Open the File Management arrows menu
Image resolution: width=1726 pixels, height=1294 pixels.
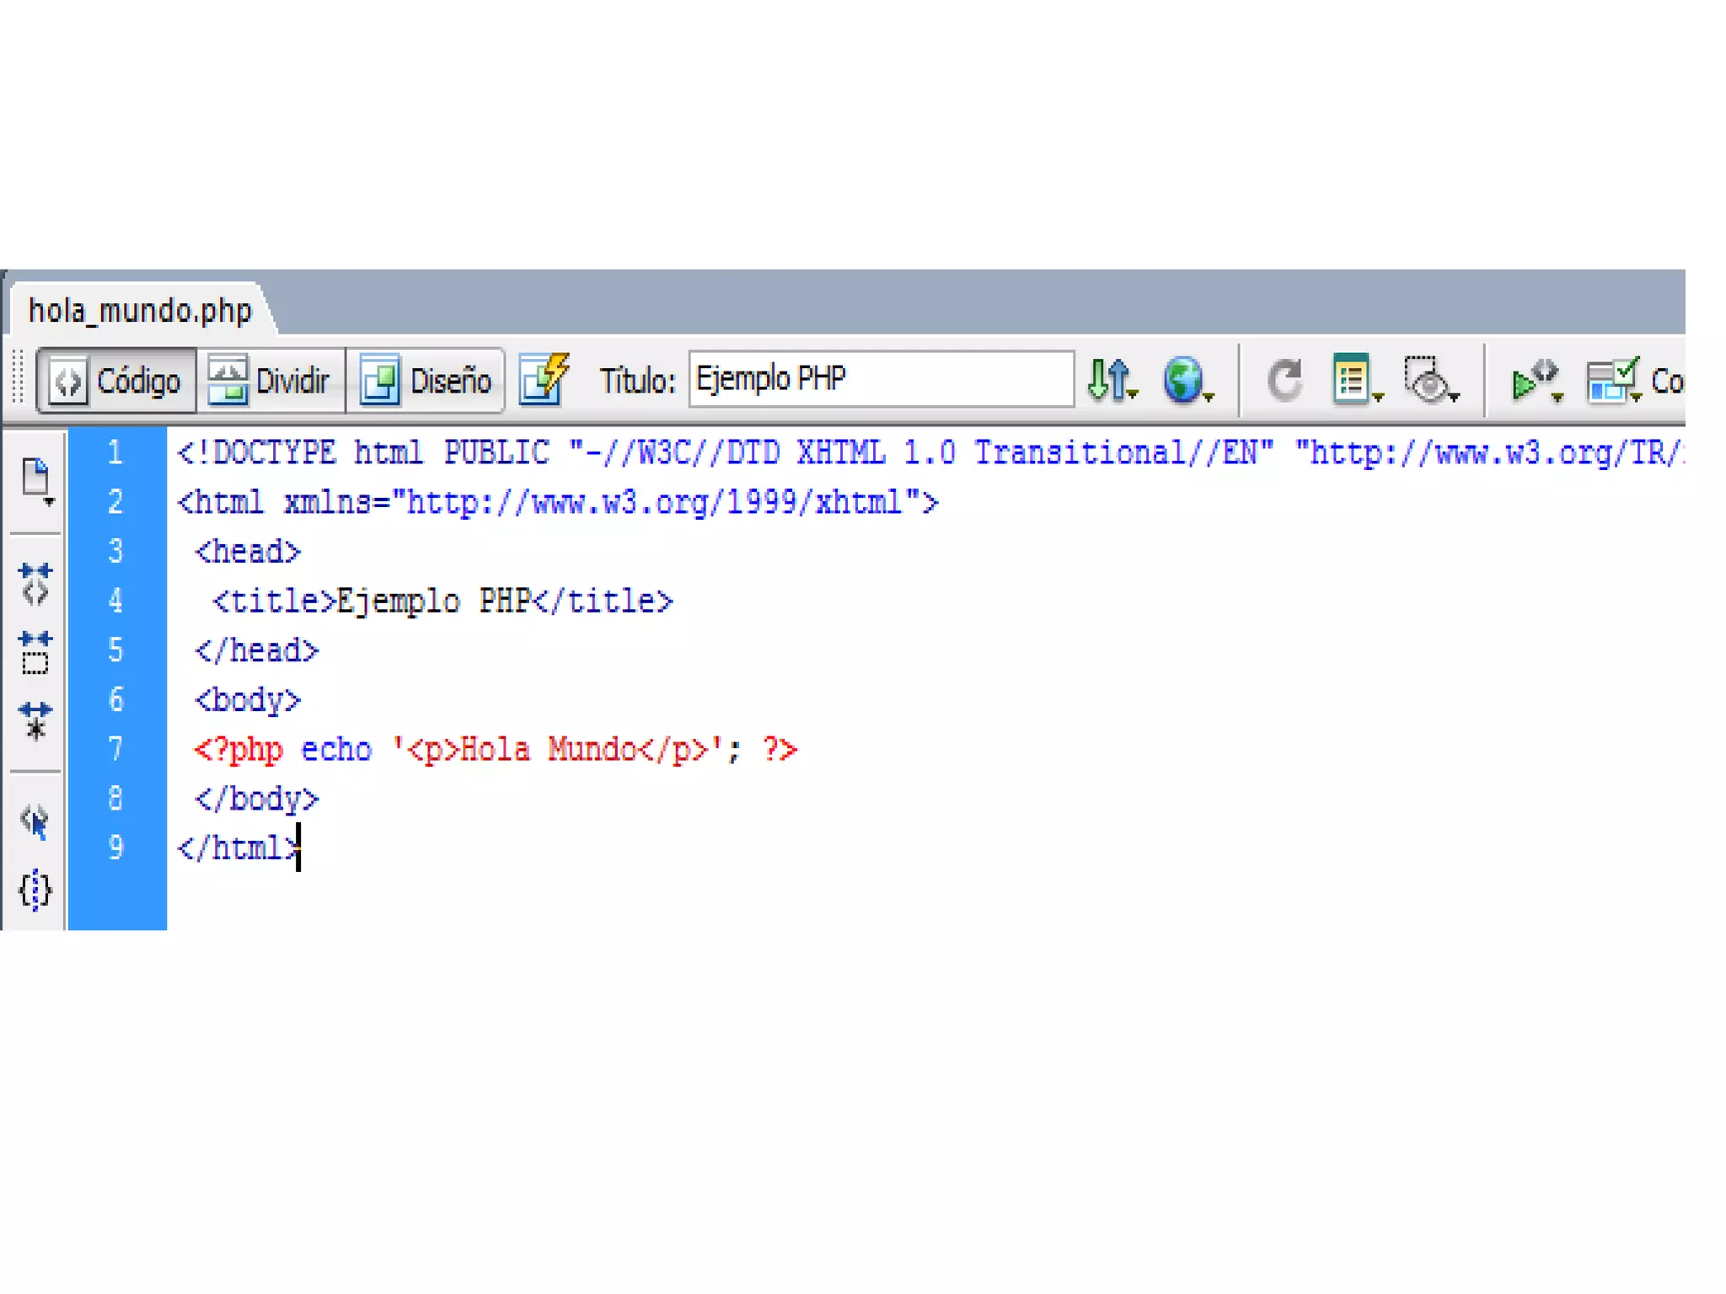point(1111,380)
